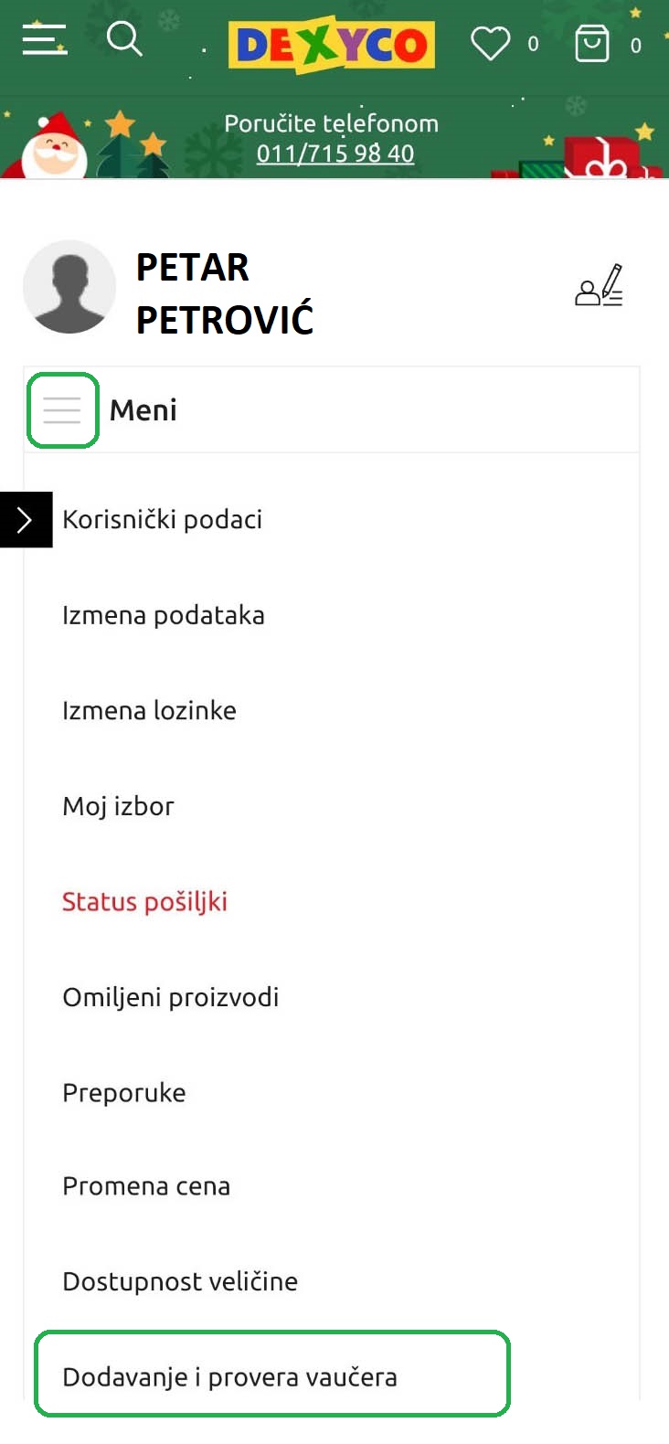Open Omiljeni proizvodi list
The height and width of the screenshot is (1444, 669).
coord(171,997)
